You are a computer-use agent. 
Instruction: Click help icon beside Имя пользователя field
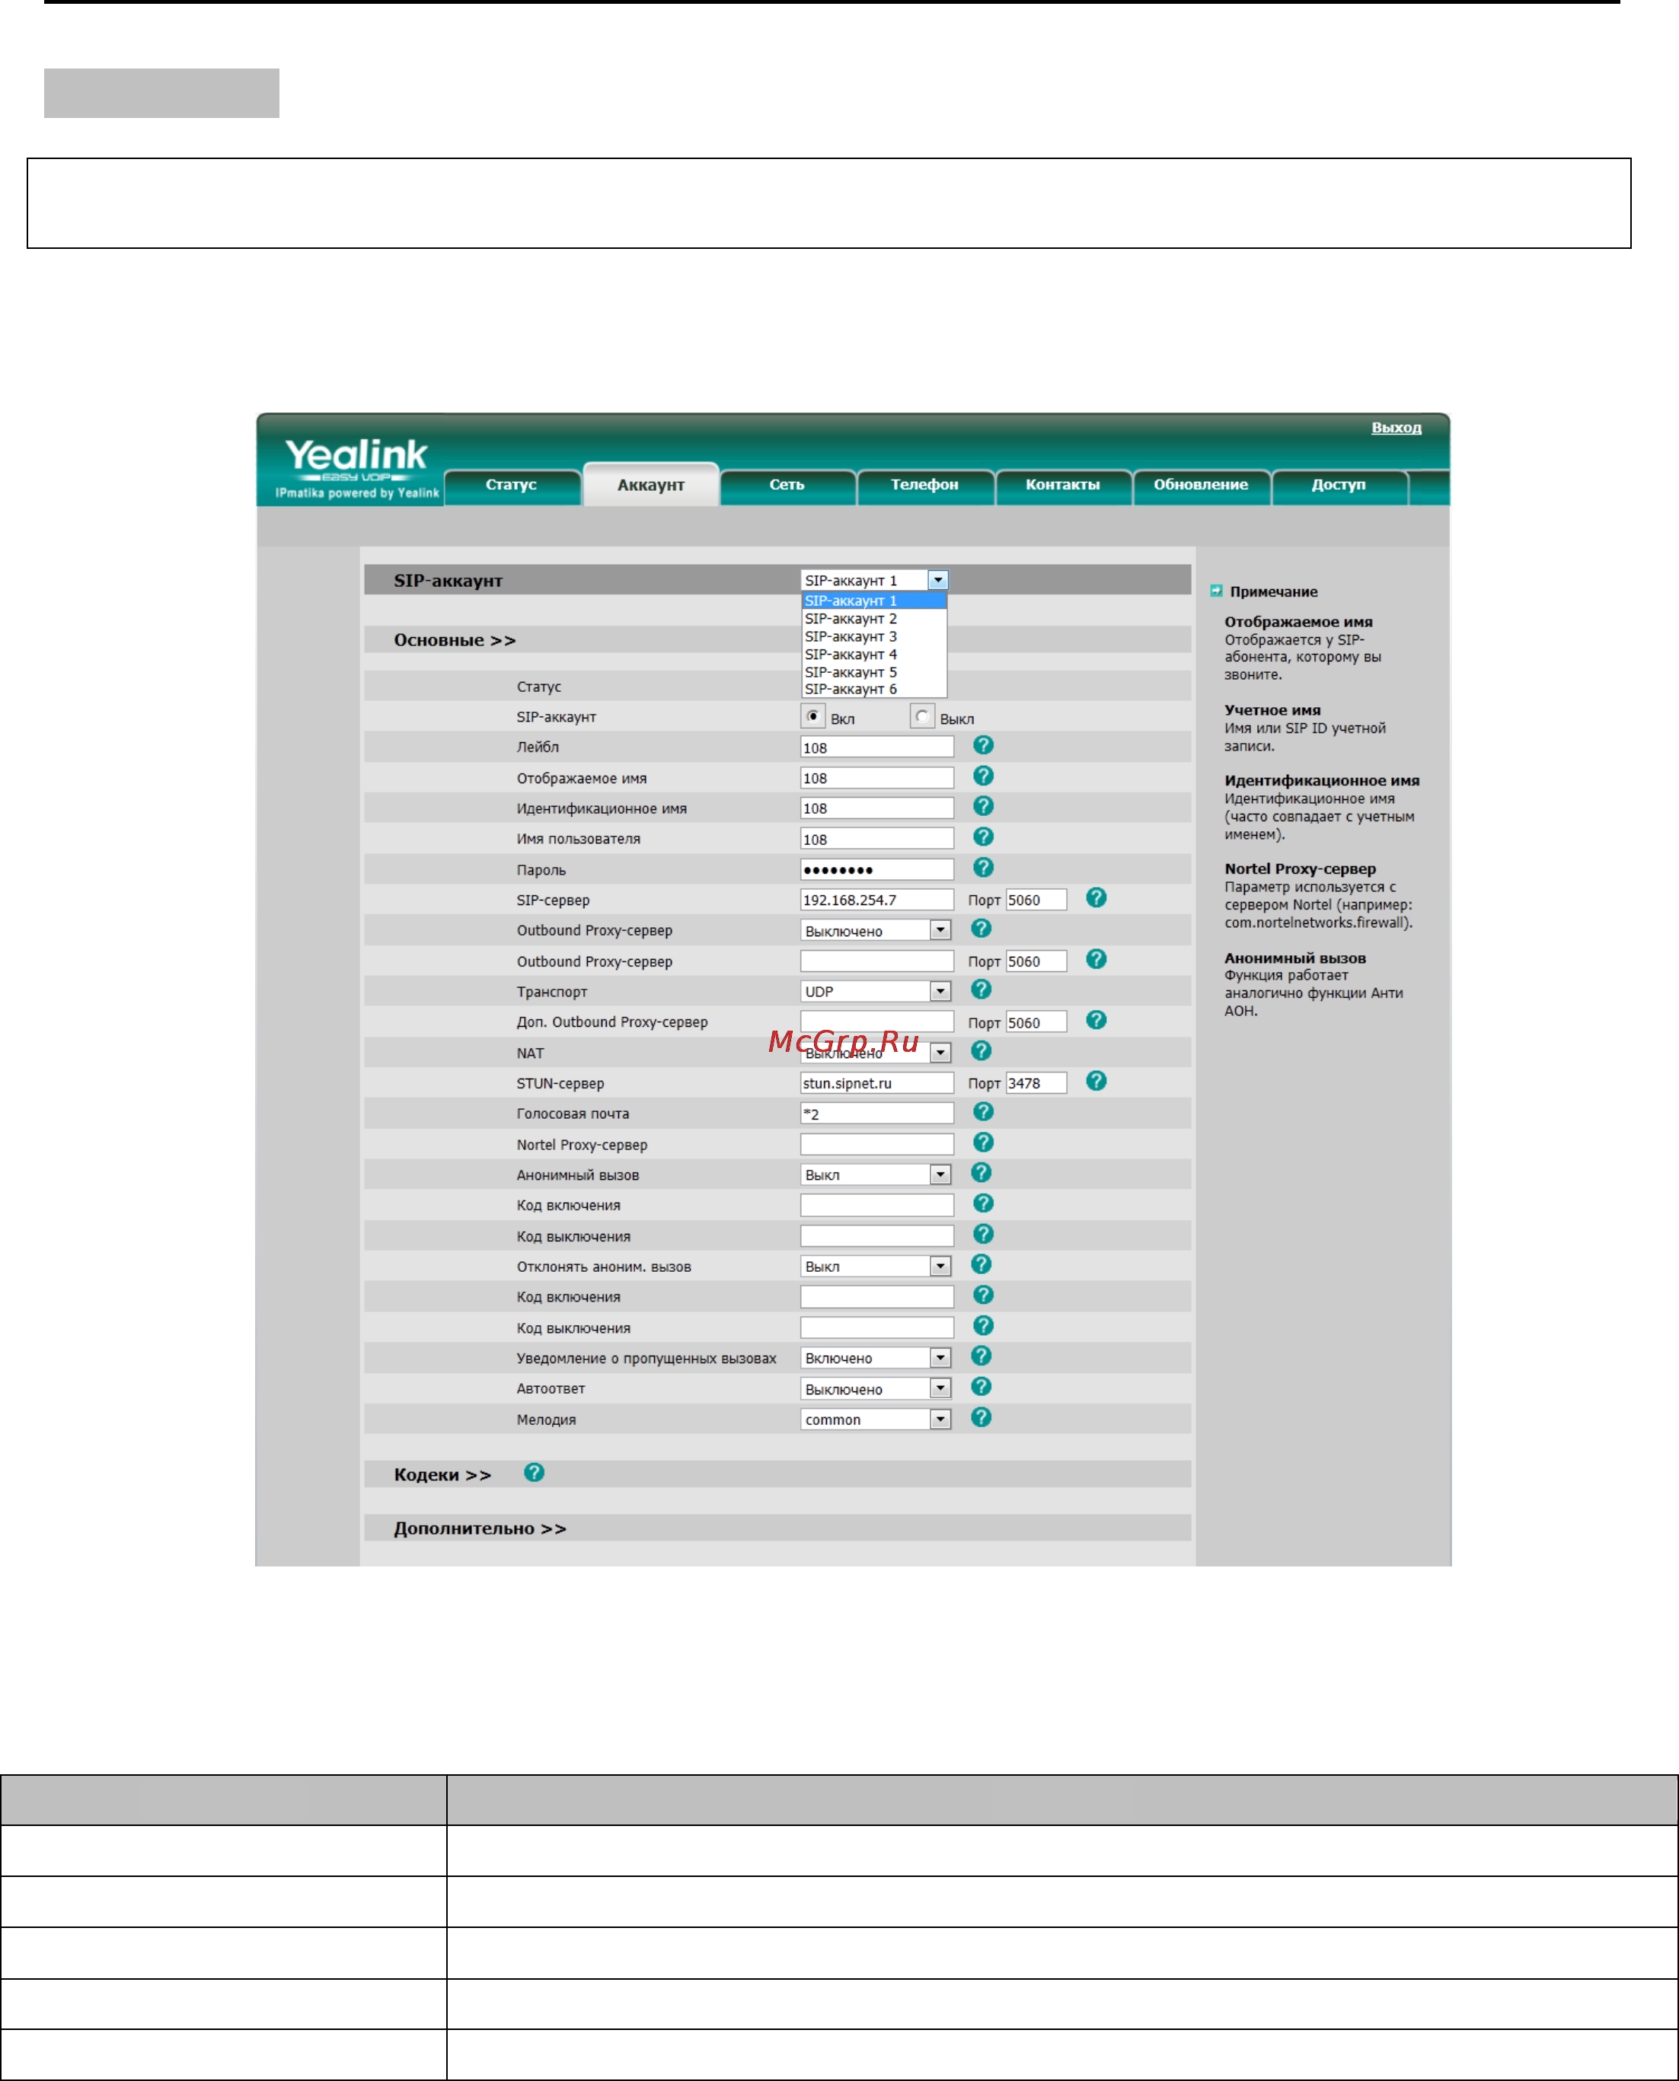tap(982, 837)
